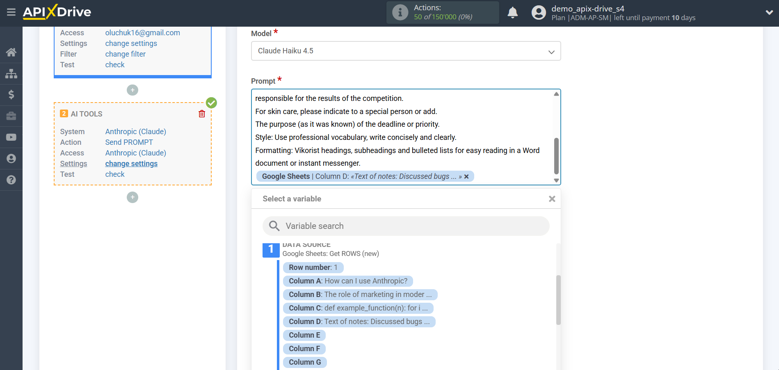This screenshot has width=779, height=370.
Task: Add a step below AI TOOLS block
Action: pyautogui.click(x=132, y=197)
